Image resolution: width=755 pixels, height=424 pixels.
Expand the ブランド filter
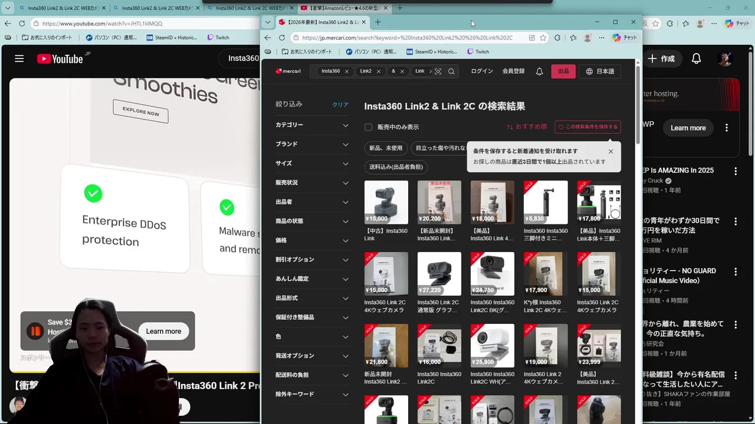(312, 144)
